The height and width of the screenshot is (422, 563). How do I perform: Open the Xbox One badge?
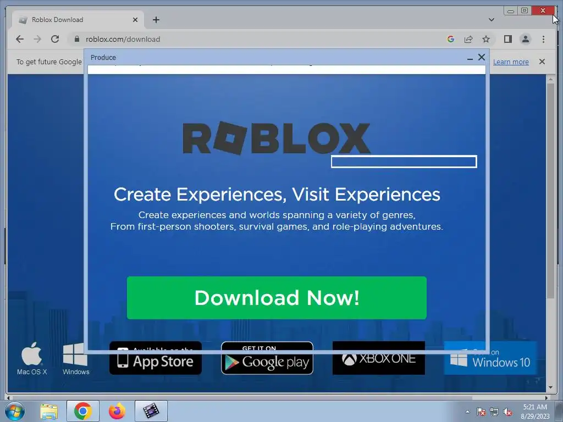point(378,358)
